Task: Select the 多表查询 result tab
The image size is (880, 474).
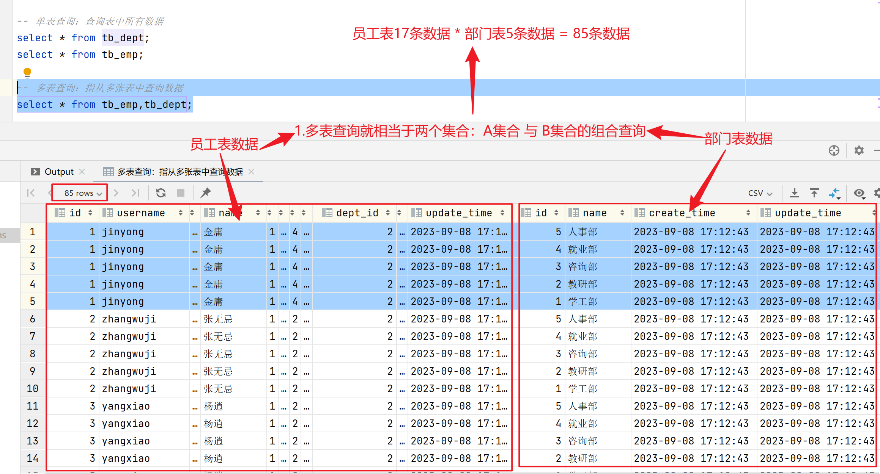Action: click(x=180, y=172)
